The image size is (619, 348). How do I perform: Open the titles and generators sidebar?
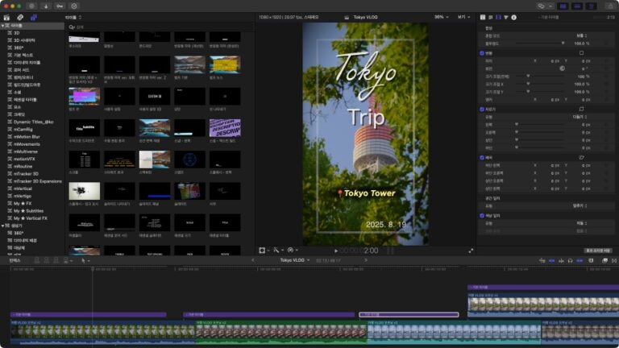[x=32, y=16]
